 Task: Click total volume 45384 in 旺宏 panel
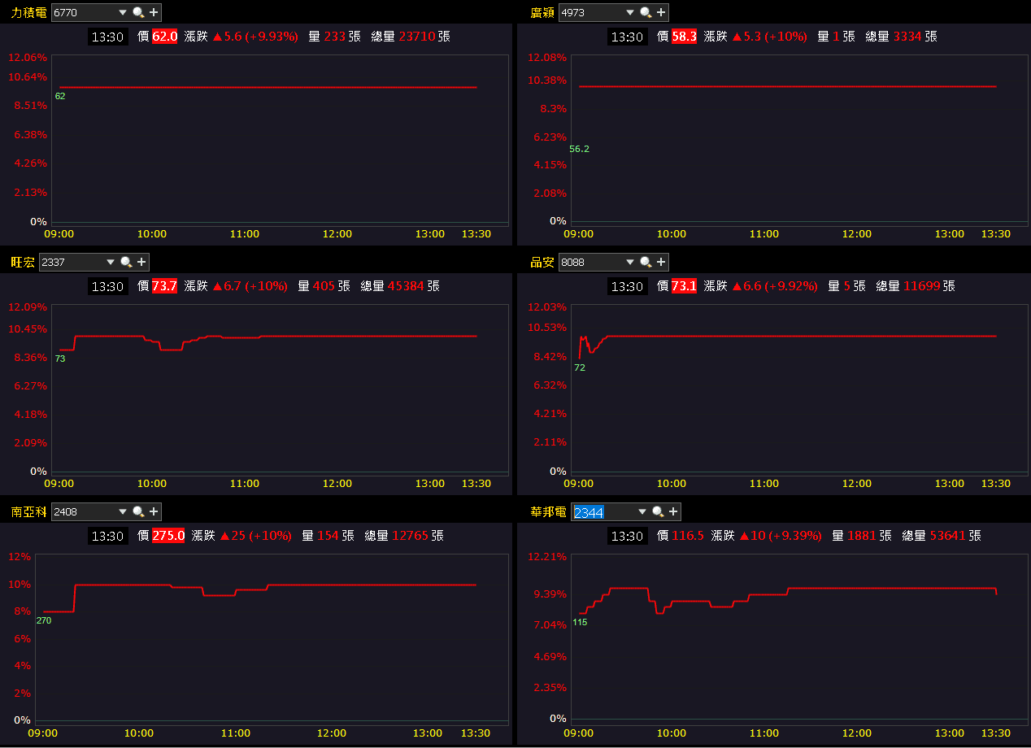click(x=406, y=286)
